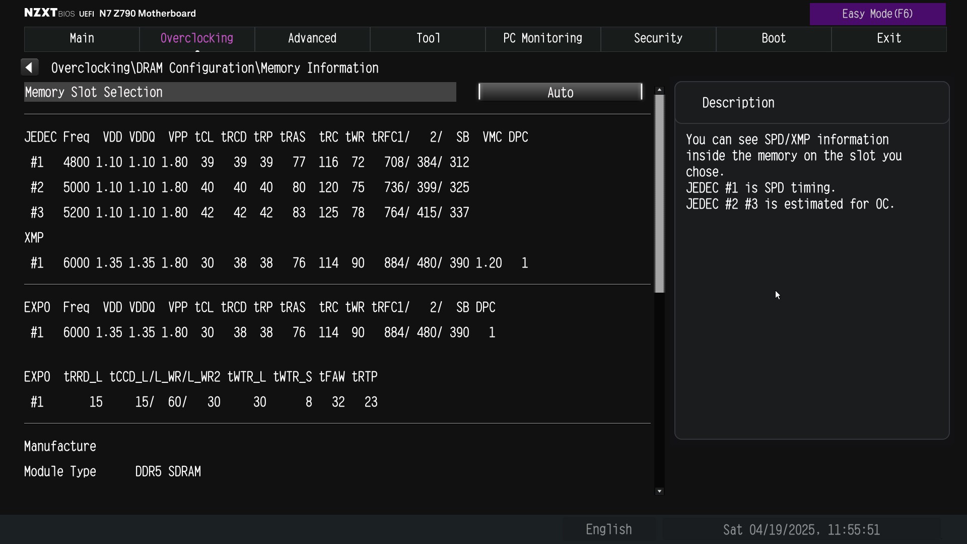Viewport: 967px width, 544px height.
Task: Change language via English button
Action: [x=608, y=529]
